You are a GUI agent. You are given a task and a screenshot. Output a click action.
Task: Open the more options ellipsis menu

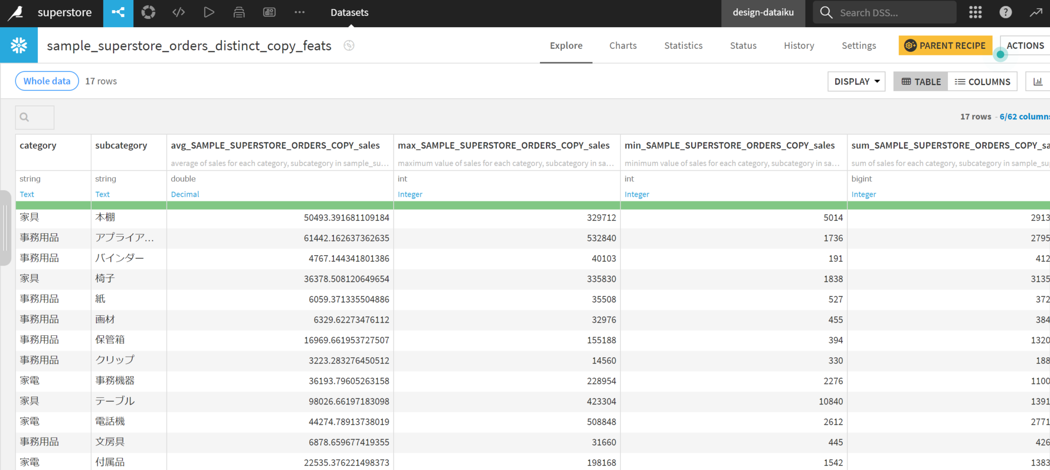299,12
